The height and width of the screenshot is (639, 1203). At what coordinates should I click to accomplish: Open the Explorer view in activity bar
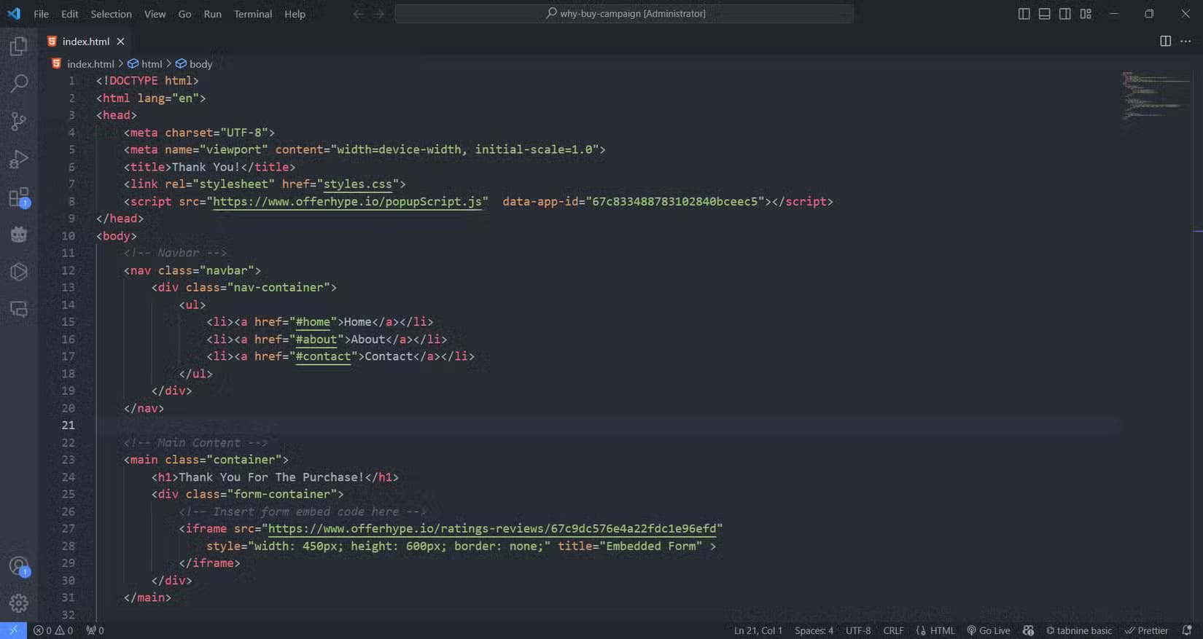(x=19, y=47)
